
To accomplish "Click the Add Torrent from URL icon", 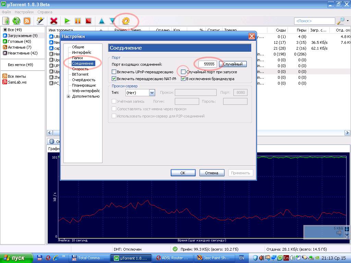I will point(16,21).
